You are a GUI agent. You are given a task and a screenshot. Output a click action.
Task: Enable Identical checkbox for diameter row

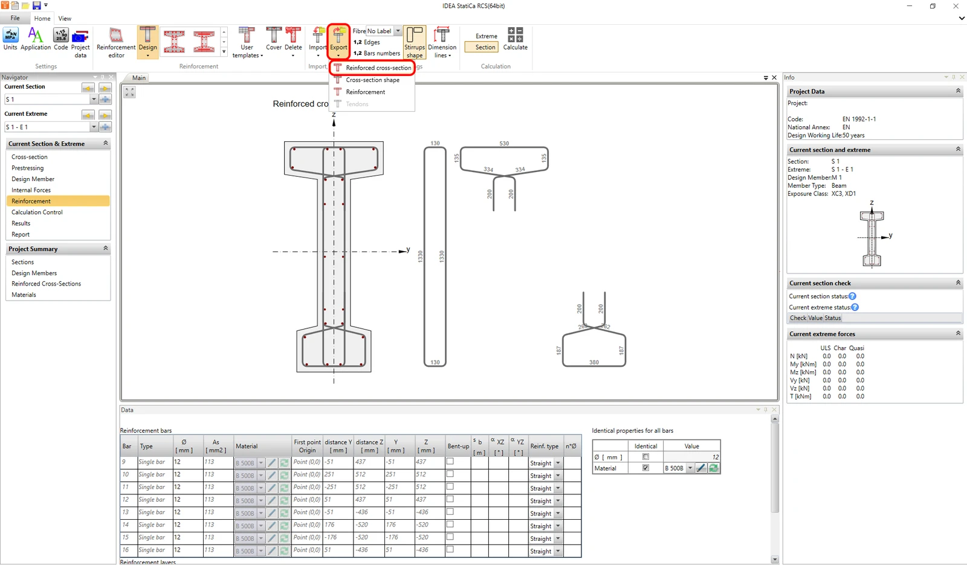(645, 457)
